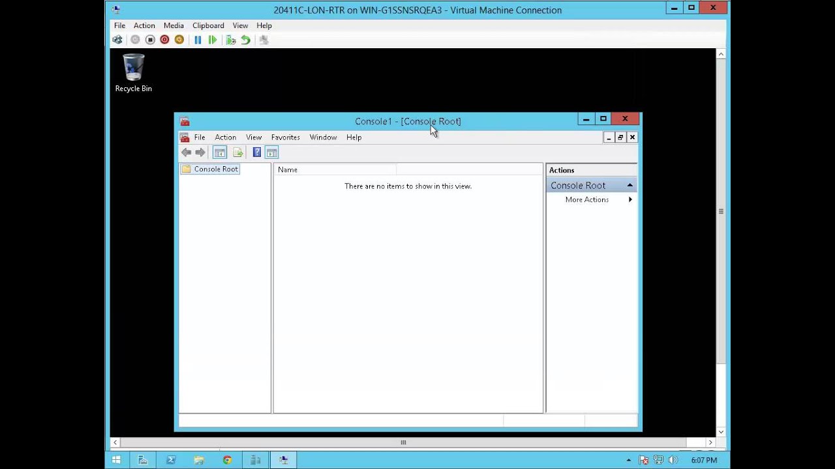The width and height of the screenshot is (835, 469).
Task: Open MMC Help toolbar icon
Action: (257, 152)
